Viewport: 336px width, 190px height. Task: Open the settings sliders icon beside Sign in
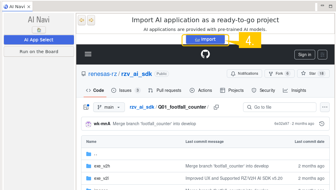pos(322,55)
